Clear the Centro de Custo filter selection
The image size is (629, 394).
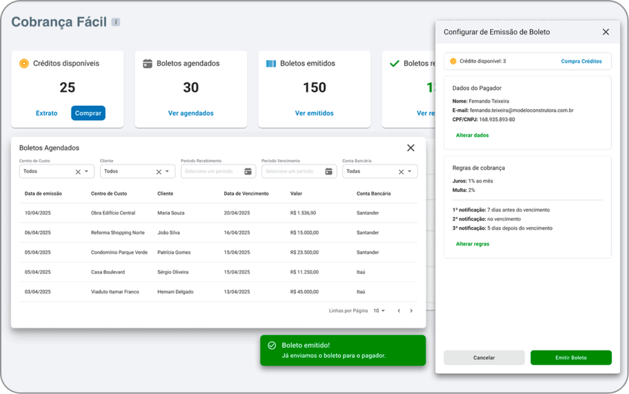point(78,171)
